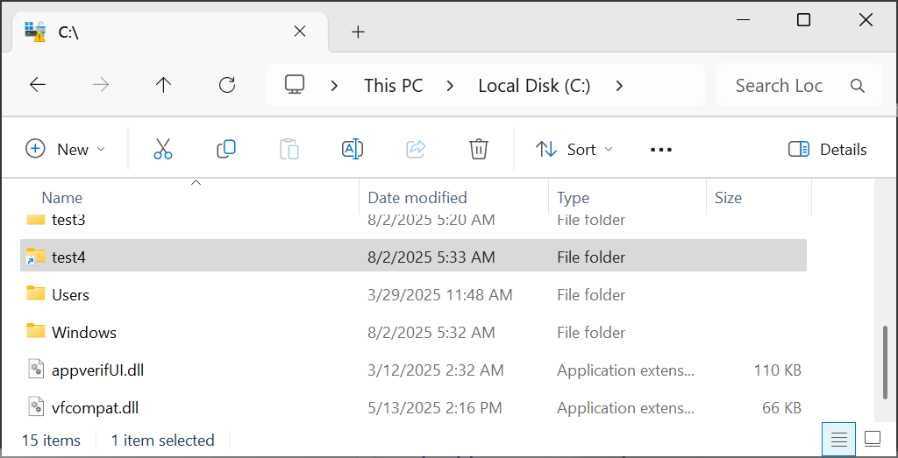This screenshot has height=458, width=898.
Task: Click This PC in the address bar
Action: point(393,86)
